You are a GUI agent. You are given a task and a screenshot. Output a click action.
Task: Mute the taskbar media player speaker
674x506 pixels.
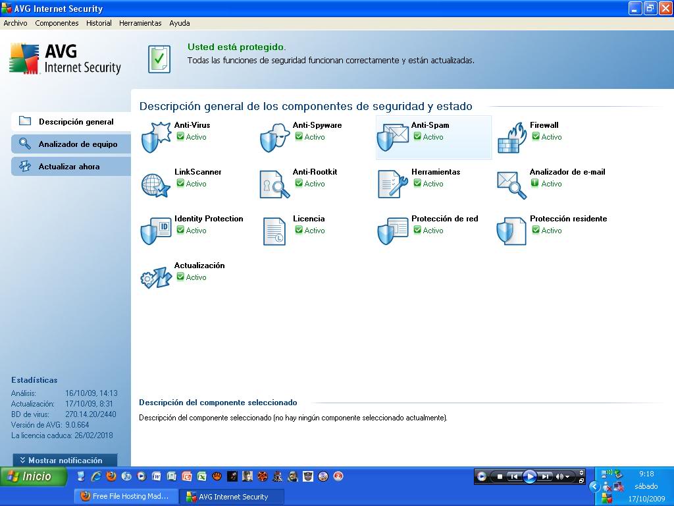559,477
